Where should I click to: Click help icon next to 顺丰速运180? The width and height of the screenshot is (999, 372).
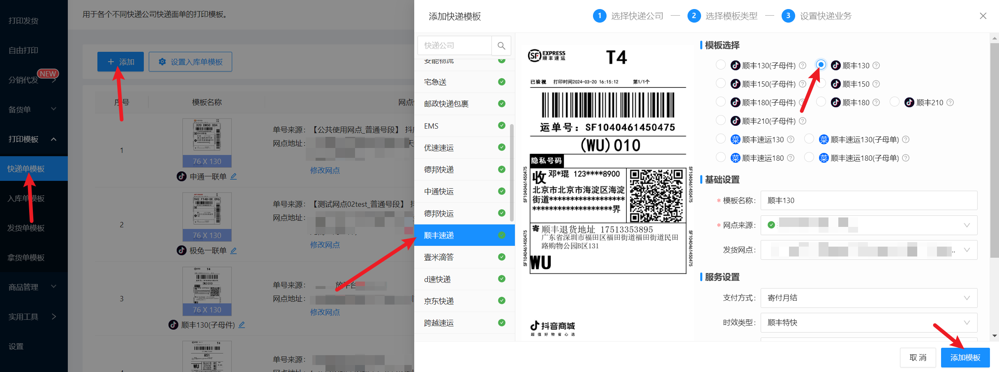pos(791,158)
